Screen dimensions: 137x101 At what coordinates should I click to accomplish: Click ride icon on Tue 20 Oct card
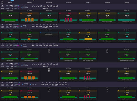coord(21,52)
